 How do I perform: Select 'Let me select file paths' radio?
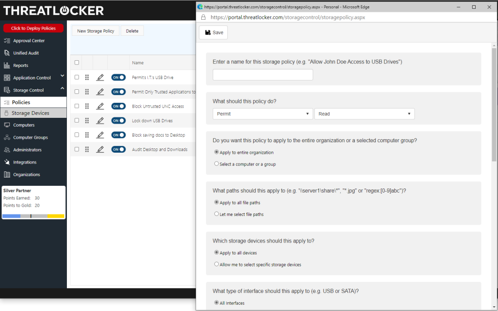coord(217,214)
